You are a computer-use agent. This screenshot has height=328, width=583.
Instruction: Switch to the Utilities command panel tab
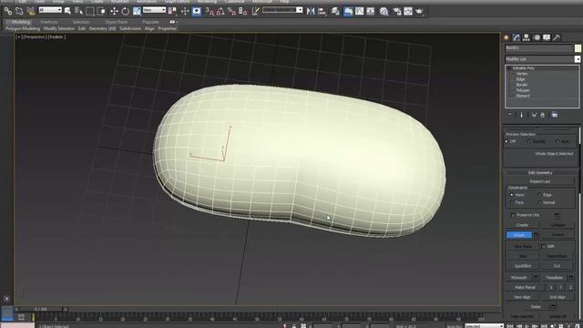click(x=557, y=37)
